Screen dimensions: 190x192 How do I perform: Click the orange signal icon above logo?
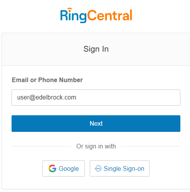[70, 9]
